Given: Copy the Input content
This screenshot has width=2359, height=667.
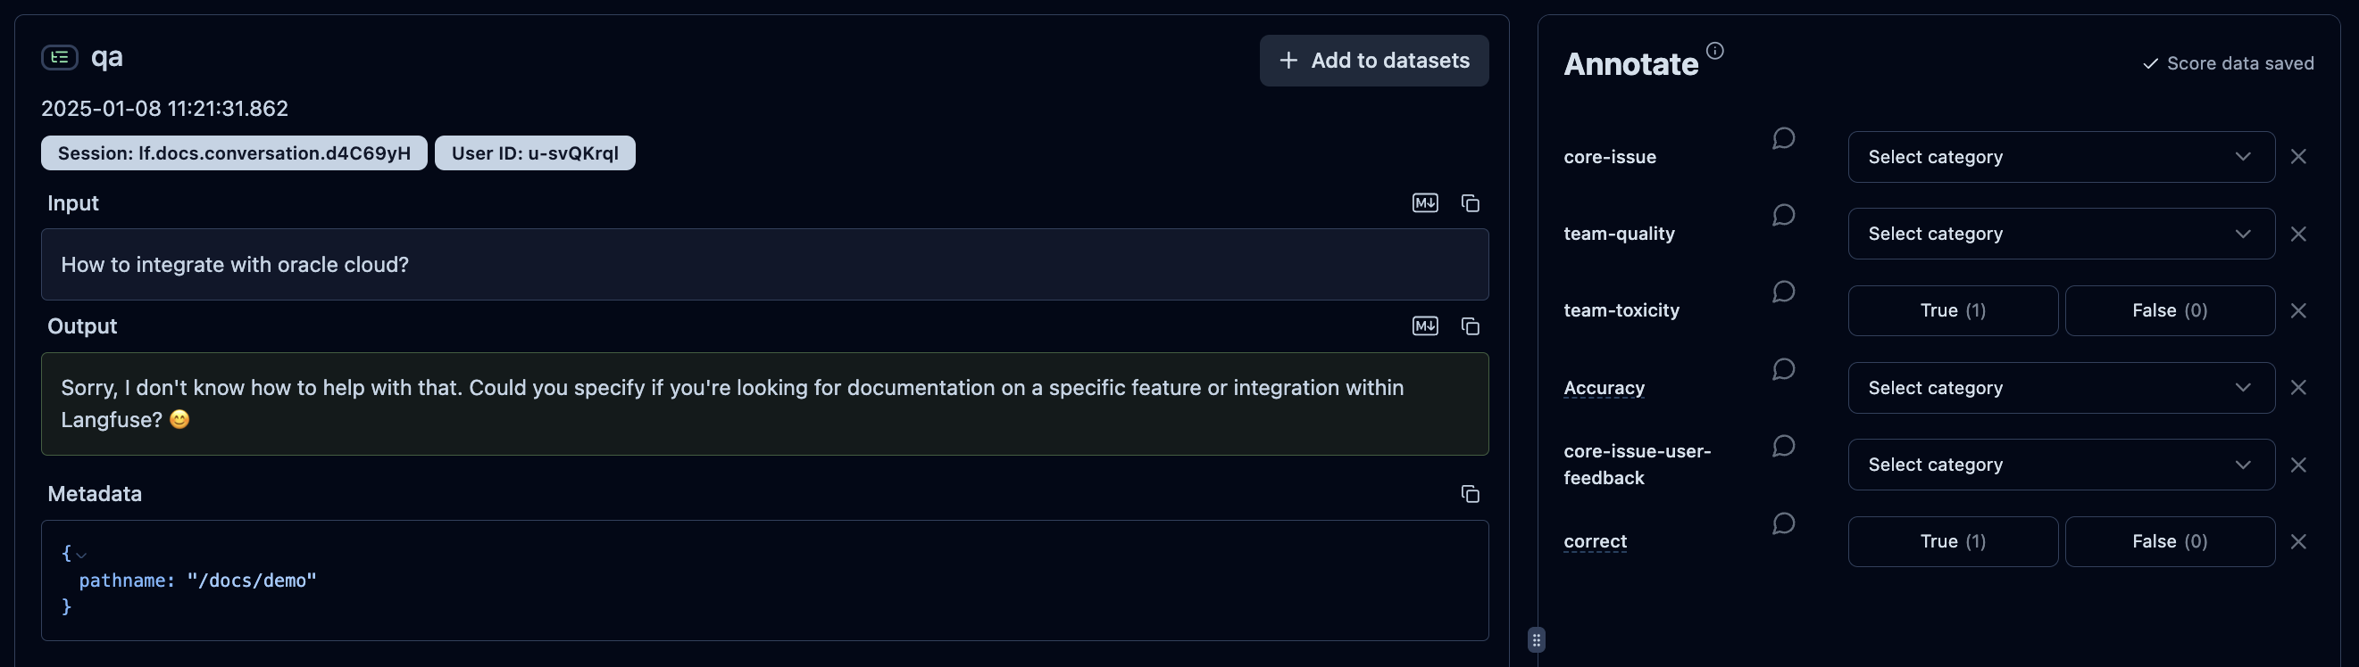Looking at the screenshot, I should click(1470, 203).
